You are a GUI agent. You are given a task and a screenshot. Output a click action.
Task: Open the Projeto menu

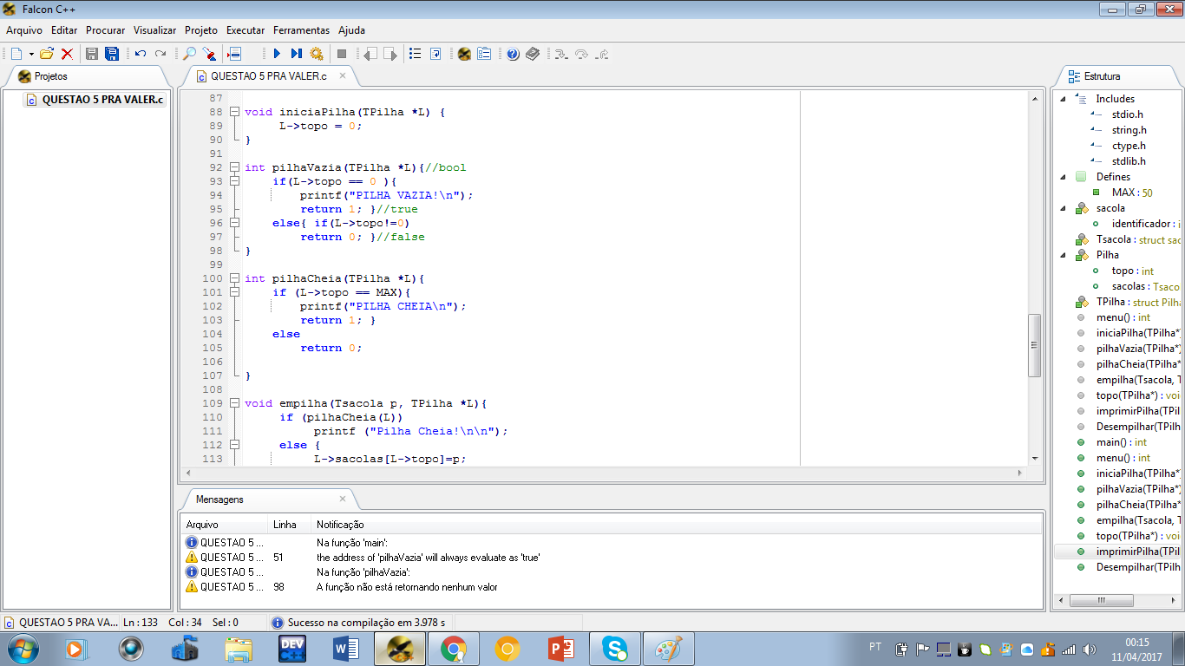201,29
